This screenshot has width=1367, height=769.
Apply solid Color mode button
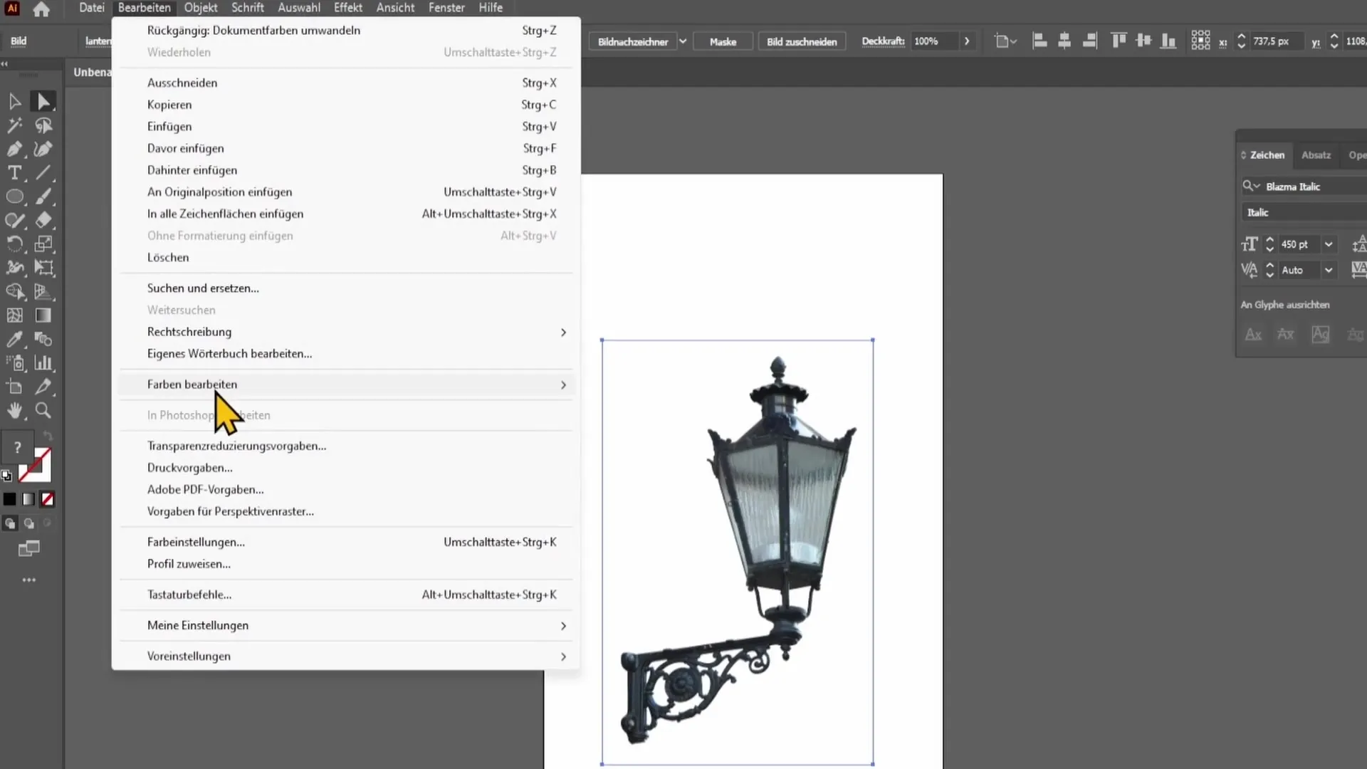pyautogui.click(x=10, y=499)
